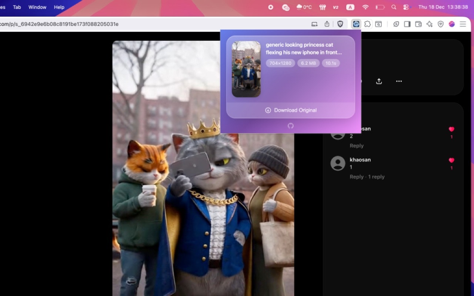Screen dimensions: 474x296
Task: Click khaosan's gray profile avatar
Action: coord(338,163)
